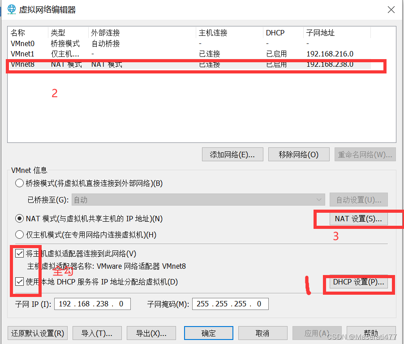Click the 帮助 button

(371, 333)
